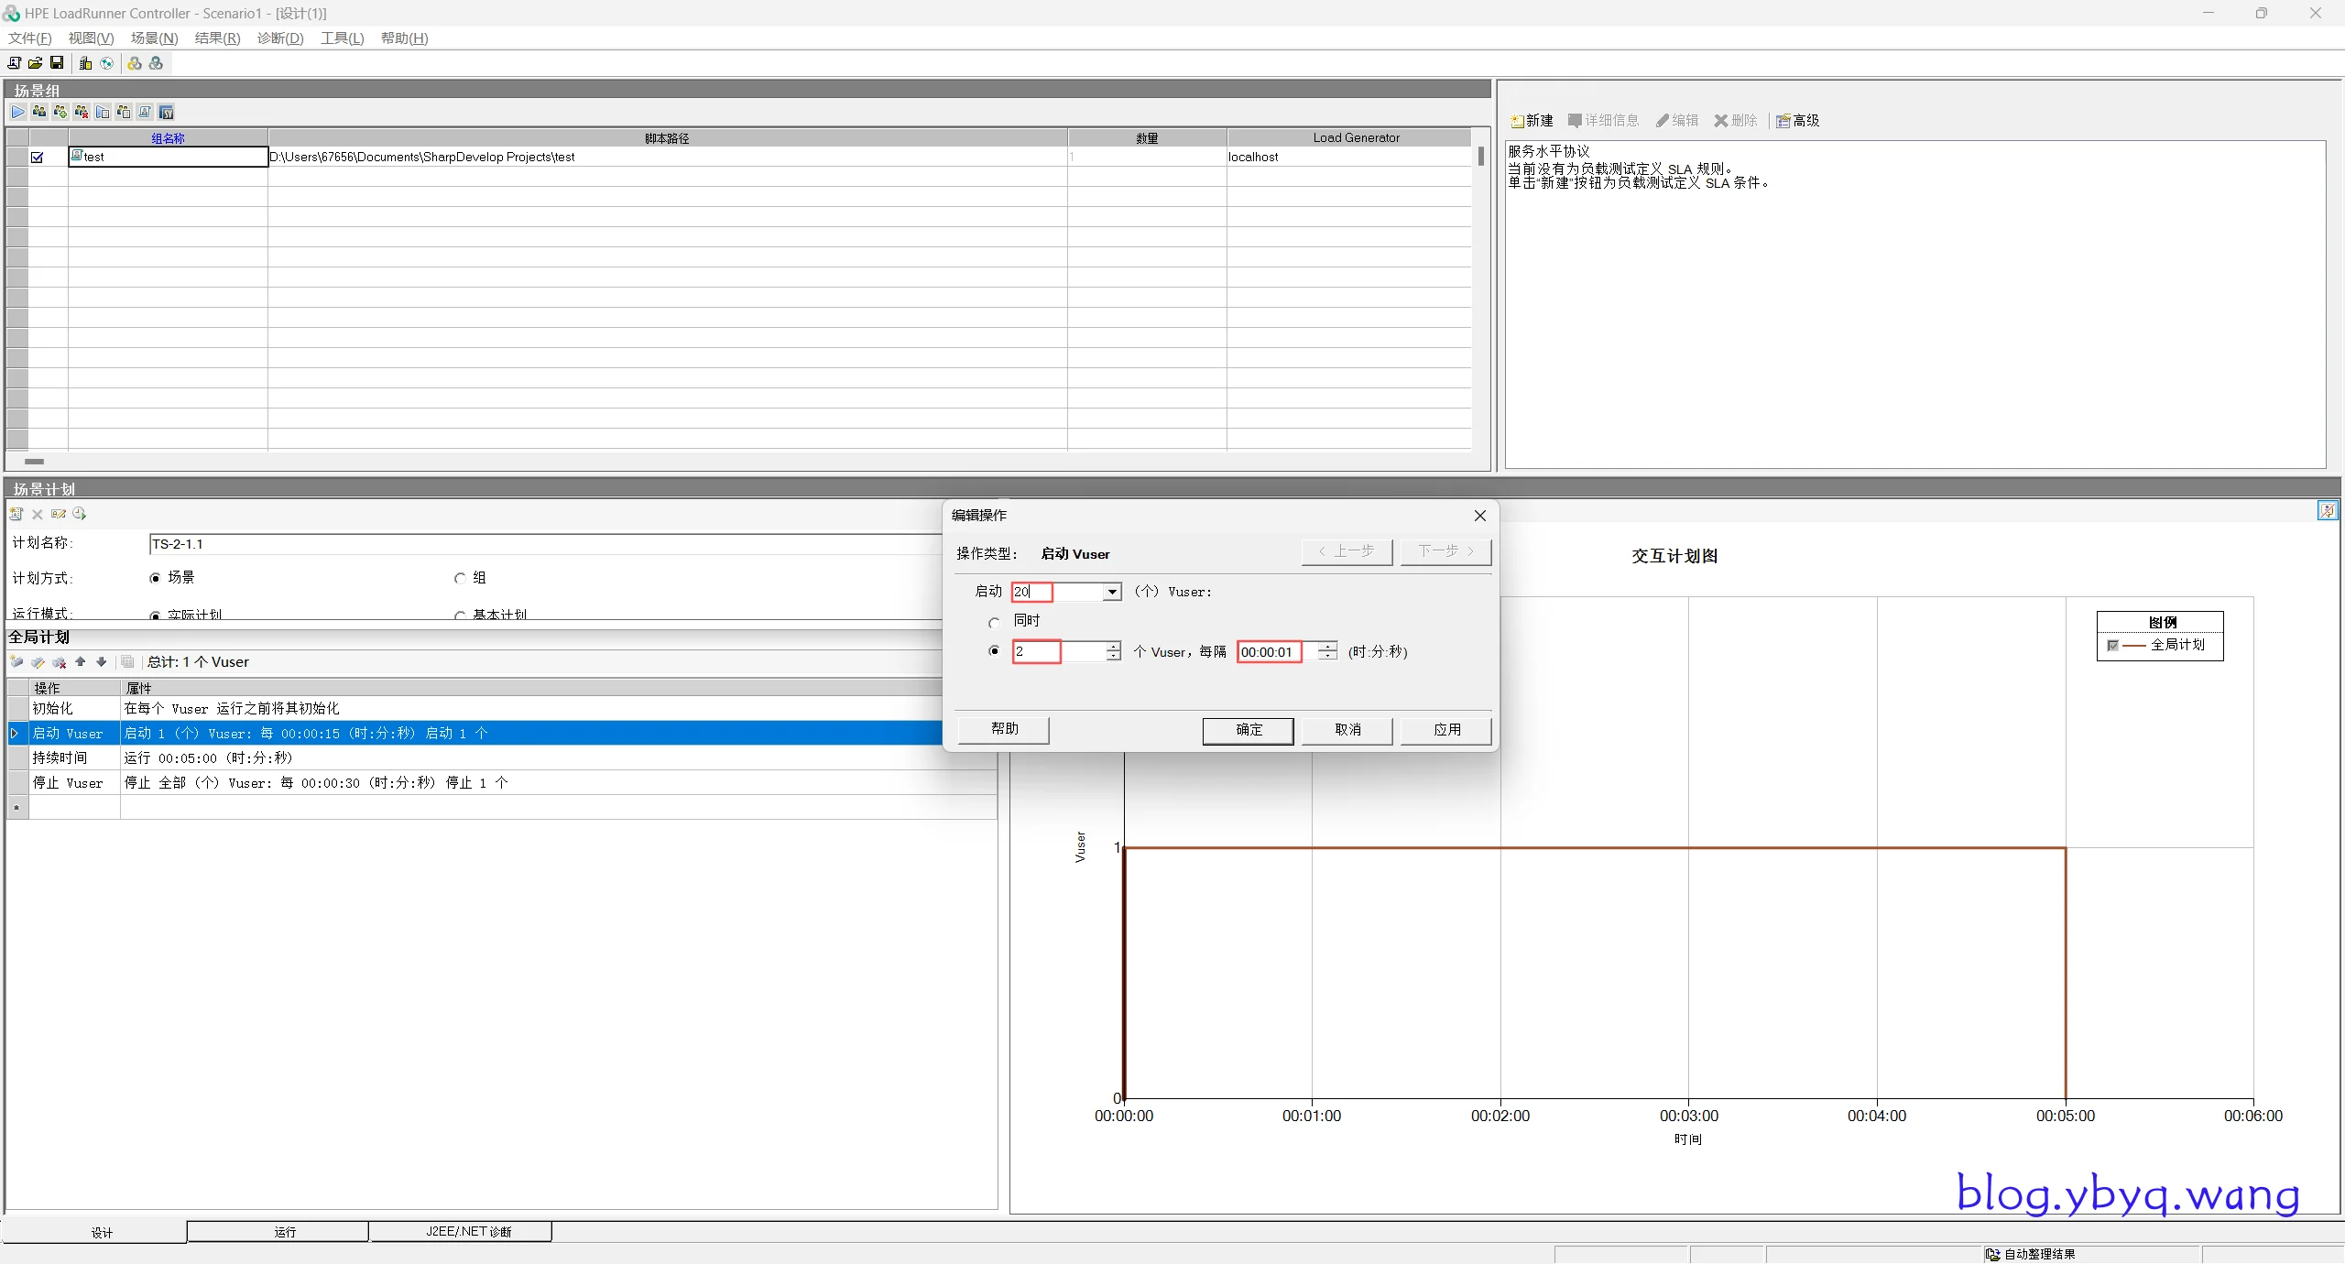Toggle the test group checkbox
This screenshot has height=1264, width=2345.
(x=38, y=158)
